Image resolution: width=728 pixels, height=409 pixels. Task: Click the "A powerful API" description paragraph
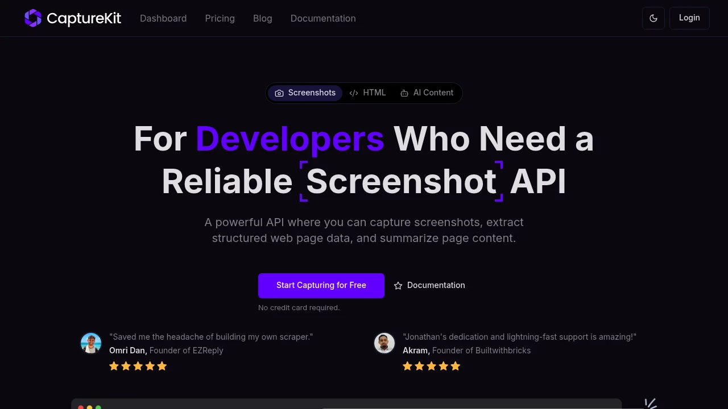click(x=364, y=230)
